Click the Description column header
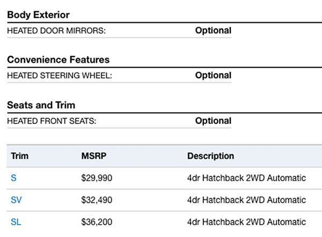 tap(210, 157)
